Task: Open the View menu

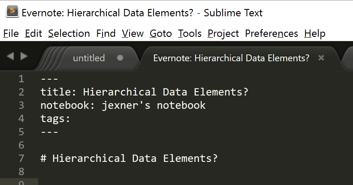Action: 133,33
